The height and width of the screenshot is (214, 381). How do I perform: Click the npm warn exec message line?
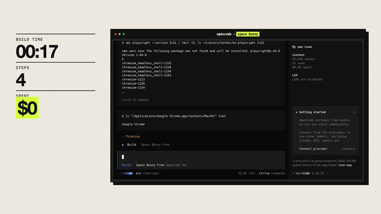tap(201, 51)
